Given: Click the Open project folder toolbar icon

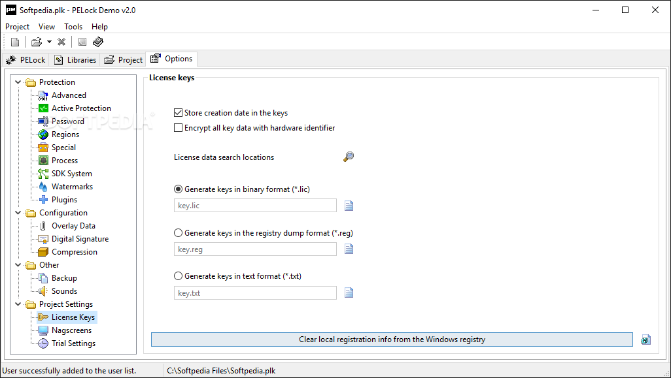Looking at the screenshot, I should point(37,42).
